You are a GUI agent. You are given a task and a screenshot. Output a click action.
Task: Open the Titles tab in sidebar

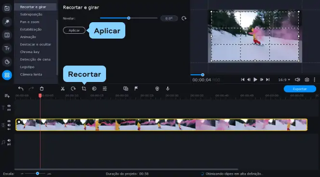[x=7, y=48]
